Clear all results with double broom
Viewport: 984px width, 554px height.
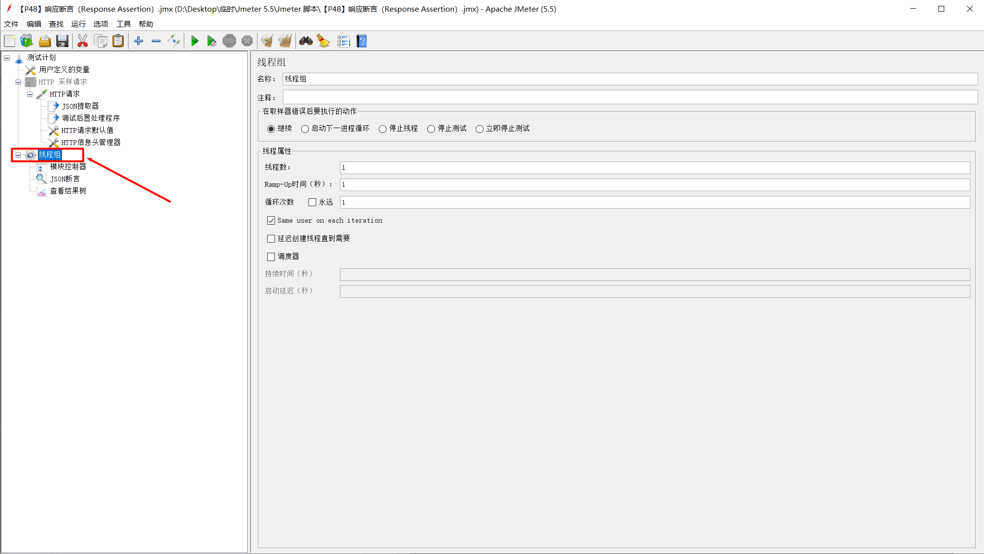click(285, 41)
